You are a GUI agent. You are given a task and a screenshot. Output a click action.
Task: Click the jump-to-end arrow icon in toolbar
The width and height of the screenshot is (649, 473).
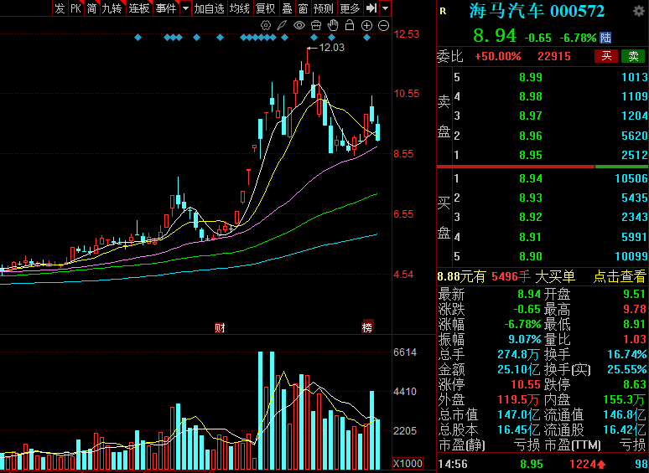371,8
